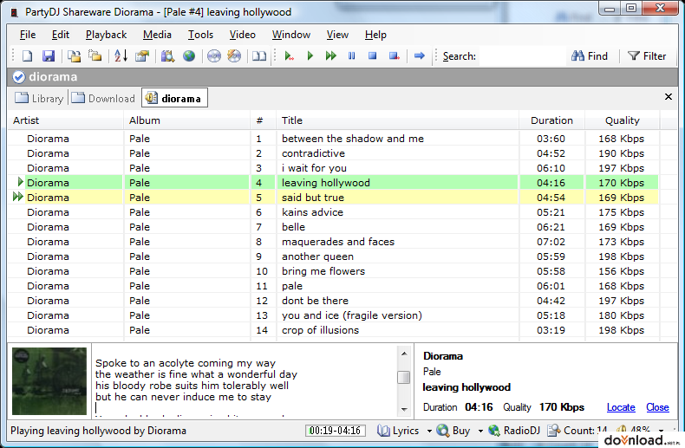Click the open book icon in the toolbar
The image size is (685, 448).
[259, 55]
